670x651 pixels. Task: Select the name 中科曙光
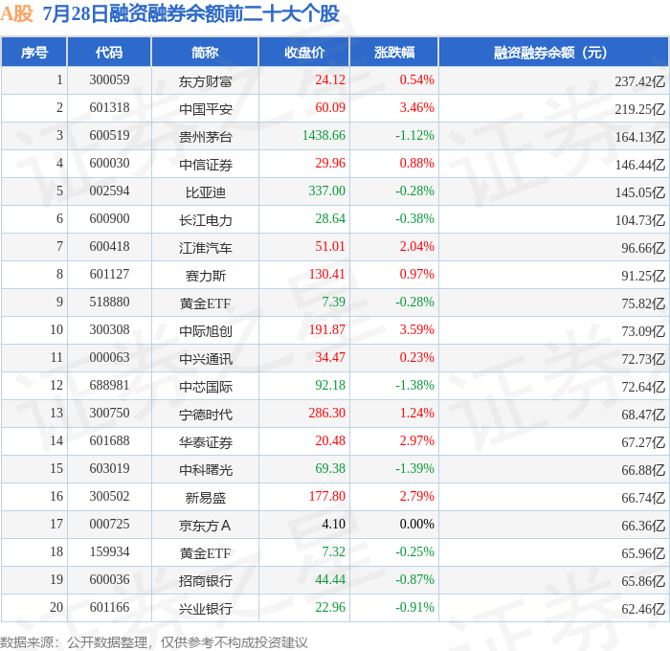(x=206, y=470)
